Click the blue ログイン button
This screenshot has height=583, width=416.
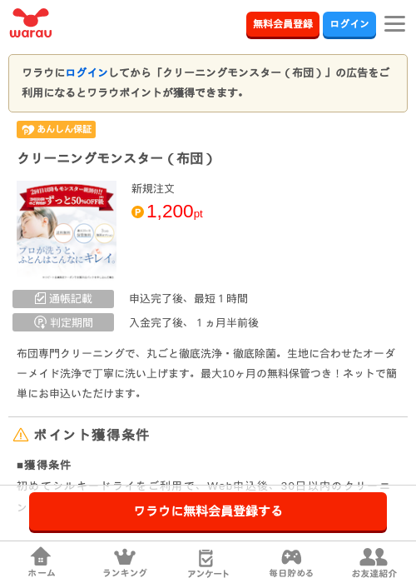[349, 24]
